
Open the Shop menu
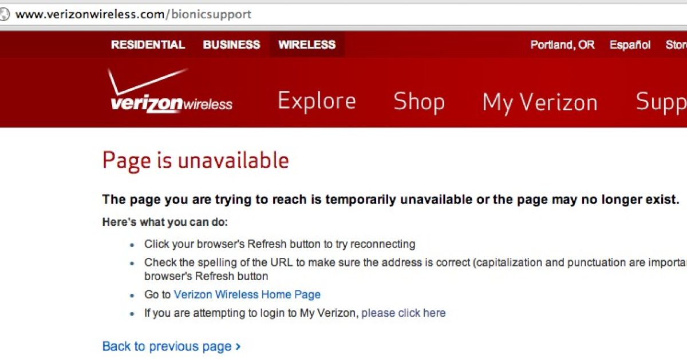pyautogui.click(x=419, y=101)
